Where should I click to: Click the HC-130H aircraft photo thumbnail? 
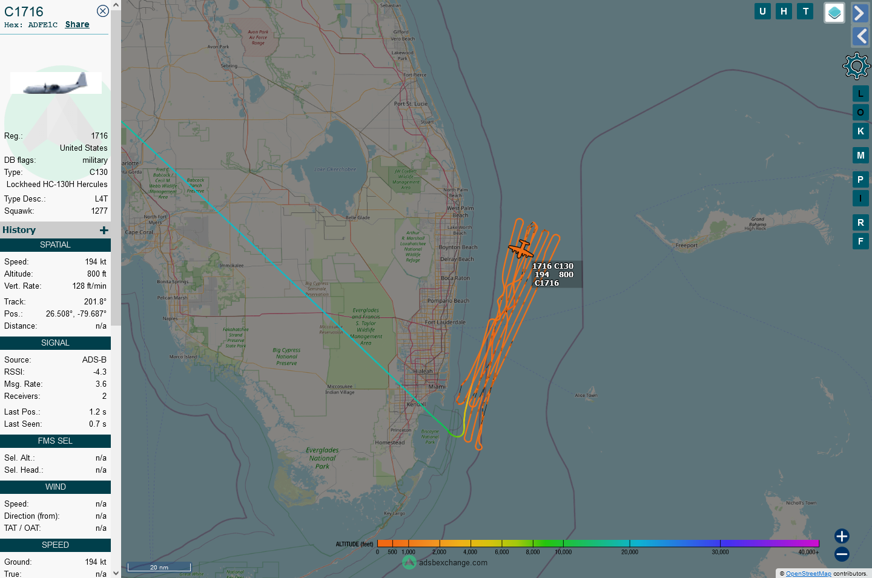point(56,83)
